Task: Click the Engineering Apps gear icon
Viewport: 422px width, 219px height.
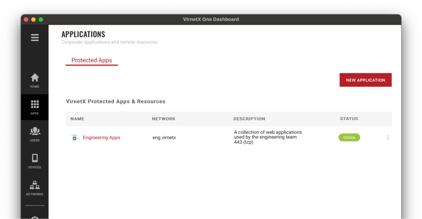Action: (x=74, y=138)
